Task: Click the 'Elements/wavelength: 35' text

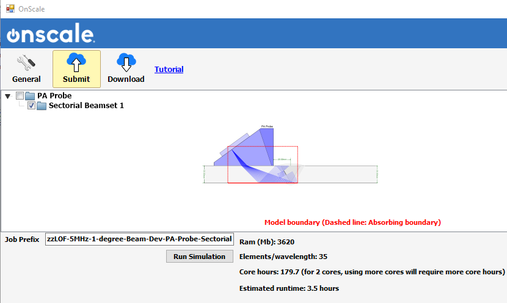Action: pos(283,257)
